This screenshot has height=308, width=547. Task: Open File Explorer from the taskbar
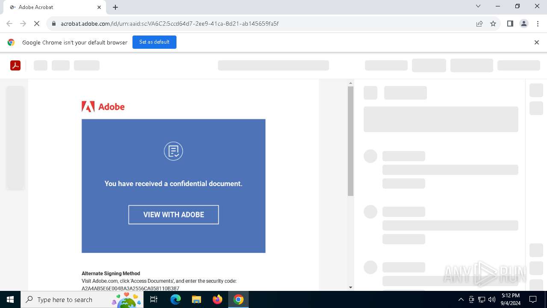click(196, 299)
